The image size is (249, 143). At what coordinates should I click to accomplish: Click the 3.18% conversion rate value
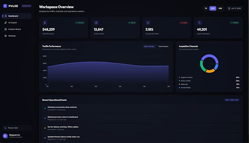pyautogui.click(x=149, y=29)
